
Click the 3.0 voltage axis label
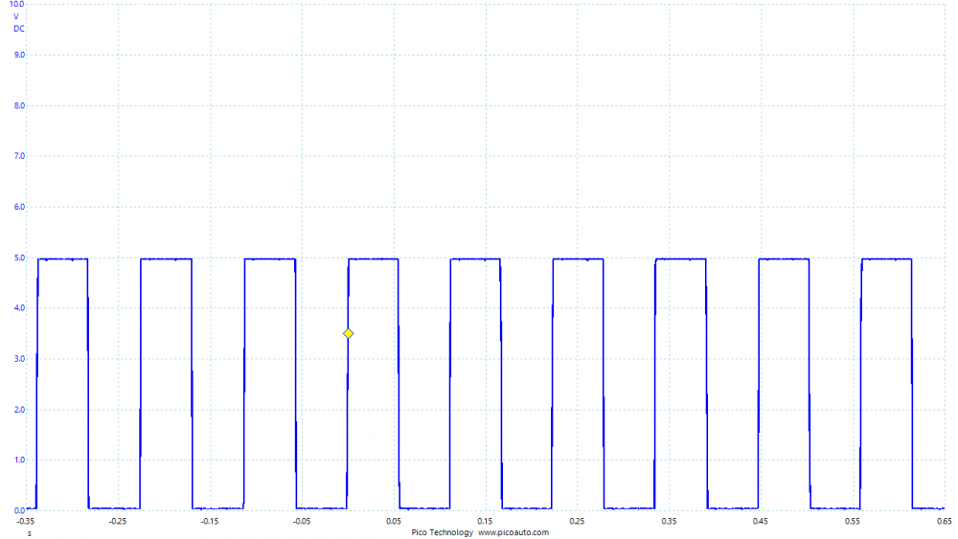point(19,359)
